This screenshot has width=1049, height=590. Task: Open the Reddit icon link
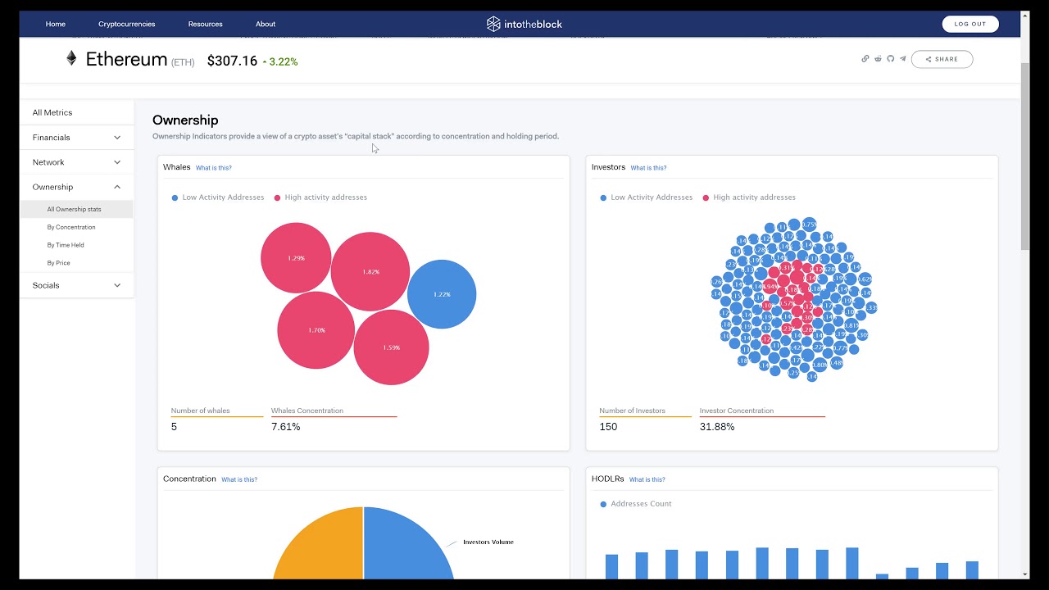coord(879,59)
